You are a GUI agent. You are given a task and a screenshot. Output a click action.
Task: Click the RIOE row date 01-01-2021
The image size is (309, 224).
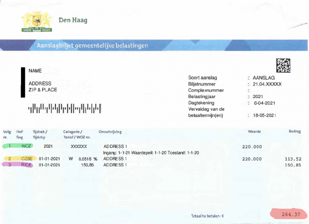pyautogui.click(x=49, y=165)
